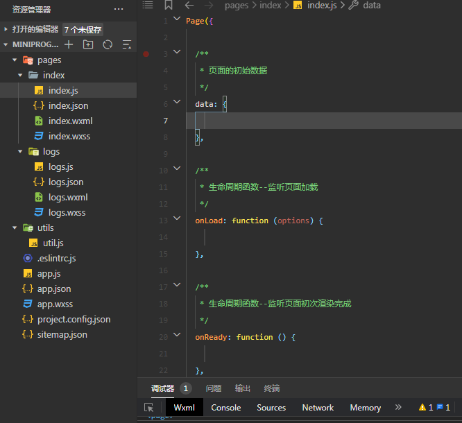Screen dimensions: 462x423
Task: Click the warning triangle count indicator
Action: (x=426, y=407)
